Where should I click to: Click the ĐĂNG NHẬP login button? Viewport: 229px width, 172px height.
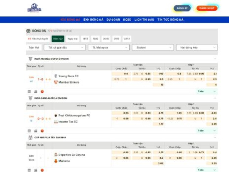click(x=207, y=8)
